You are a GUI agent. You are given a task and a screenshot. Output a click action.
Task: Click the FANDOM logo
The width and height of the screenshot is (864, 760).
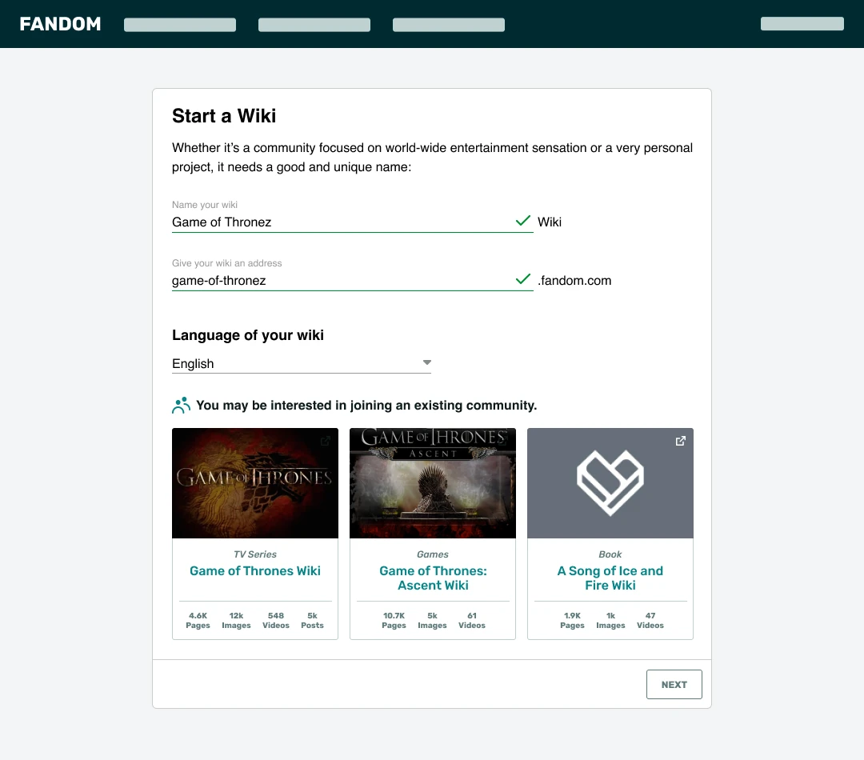[61, 24]
